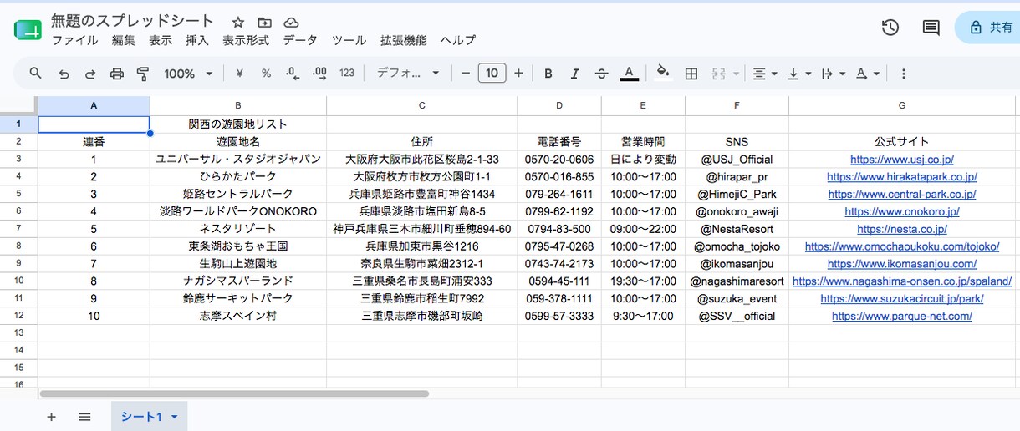
Task: Activate the paint format tool
Action: tap(143, 74)
